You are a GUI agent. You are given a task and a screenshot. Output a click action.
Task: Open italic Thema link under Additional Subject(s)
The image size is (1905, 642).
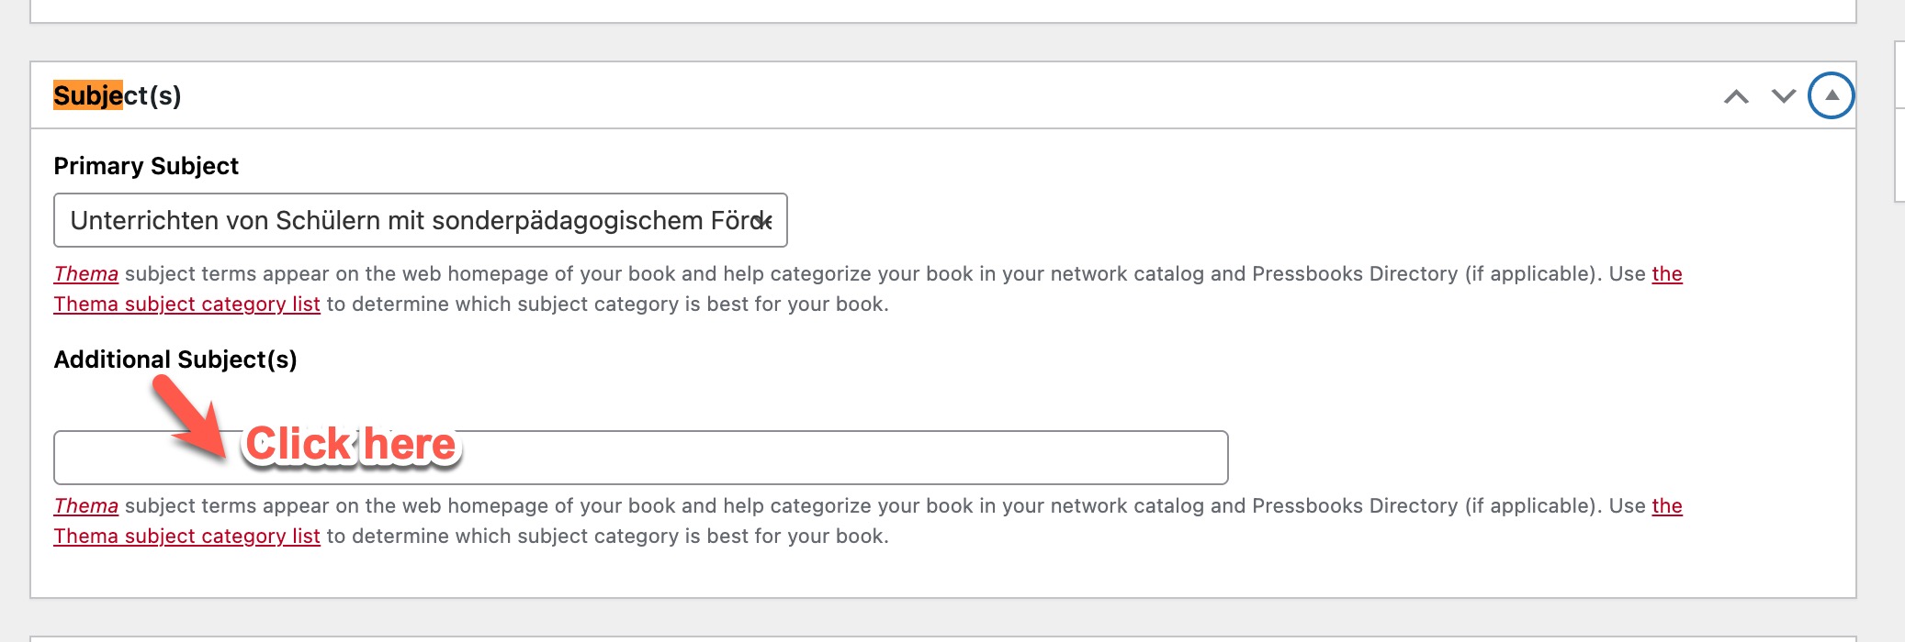click(86, 506)
